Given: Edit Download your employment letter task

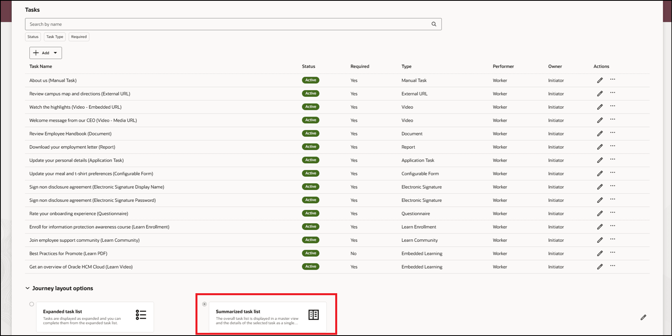Looking at the screenshot, I should pyautogui.click(x=600, y=147).
